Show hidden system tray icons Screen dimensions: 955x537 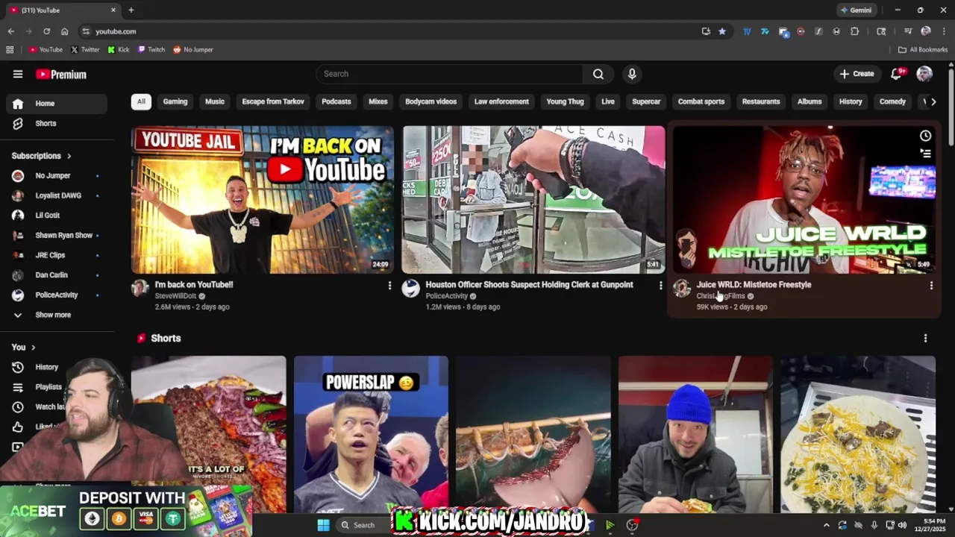826,525
